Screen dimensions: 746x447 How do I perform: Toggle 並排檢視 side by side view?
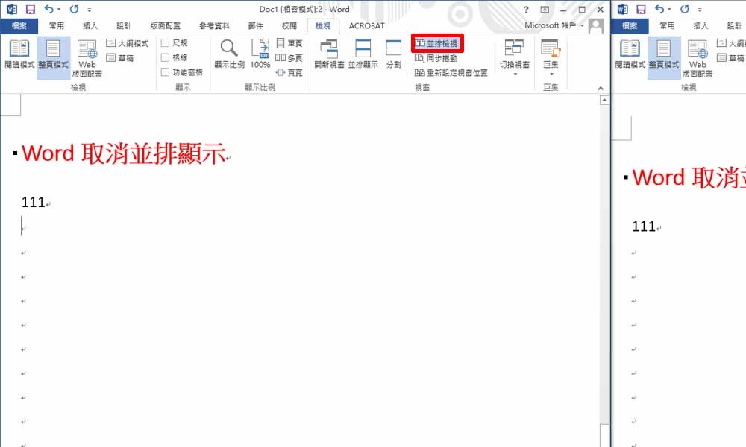[x=436, y=43]
